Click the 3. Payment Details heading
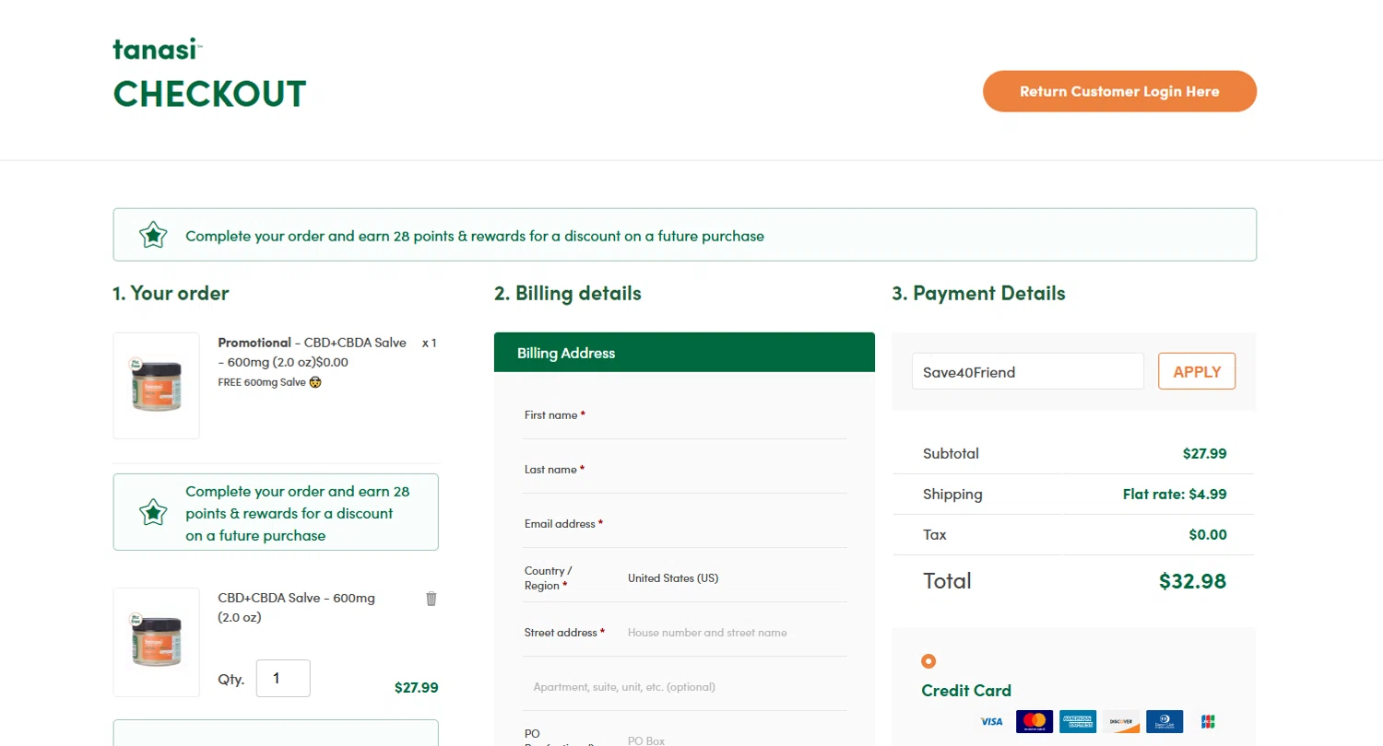Screen dimensions: 1383x746 [x=978, y=294]
